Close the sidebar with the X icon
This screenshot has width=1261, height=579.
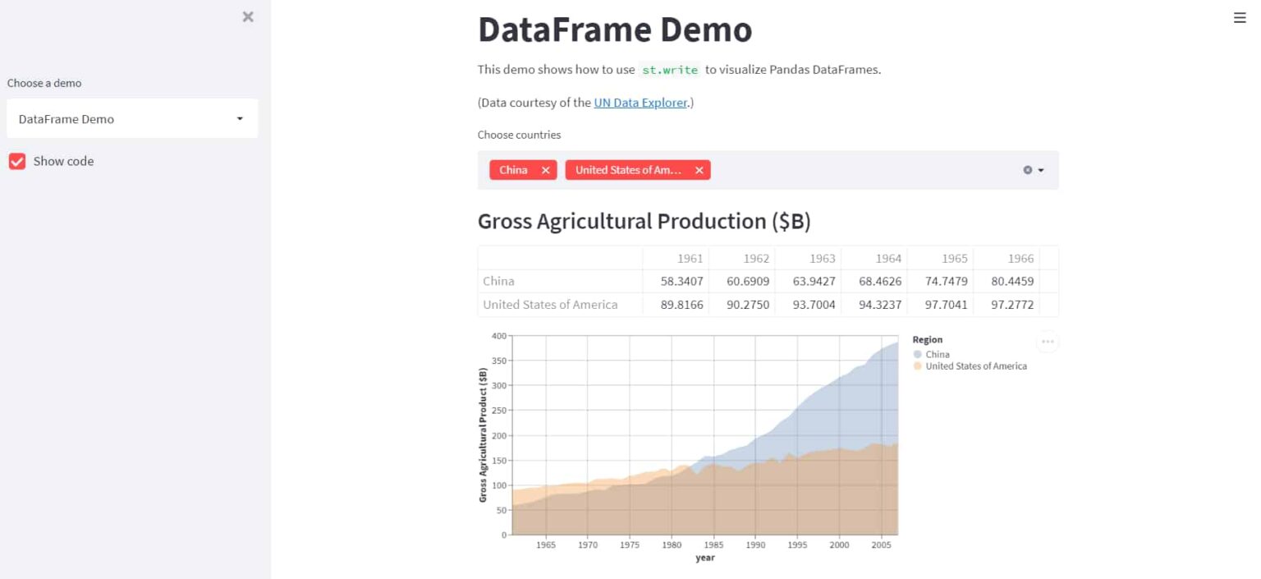point(248,16)
